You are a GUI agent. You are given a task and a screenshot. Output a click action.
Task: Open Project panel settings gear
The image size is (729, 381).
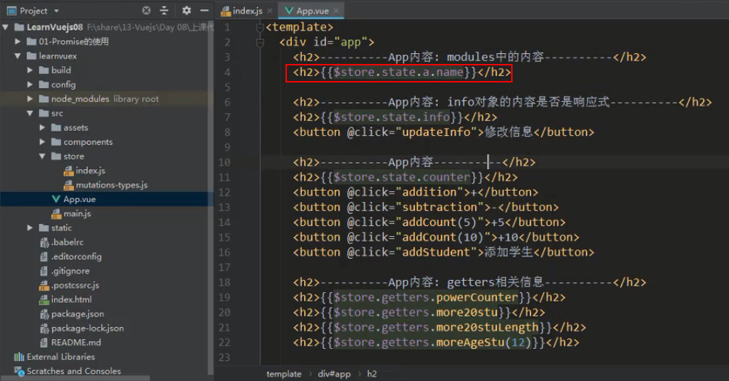point(187,10)
